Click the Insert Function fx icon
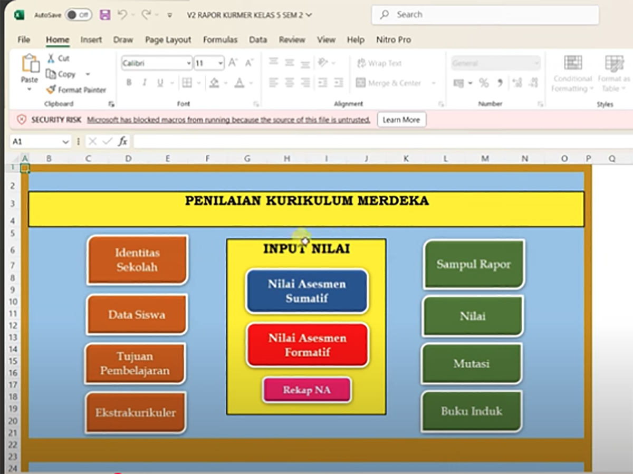 pyautogui.click(x=122, y=141)
